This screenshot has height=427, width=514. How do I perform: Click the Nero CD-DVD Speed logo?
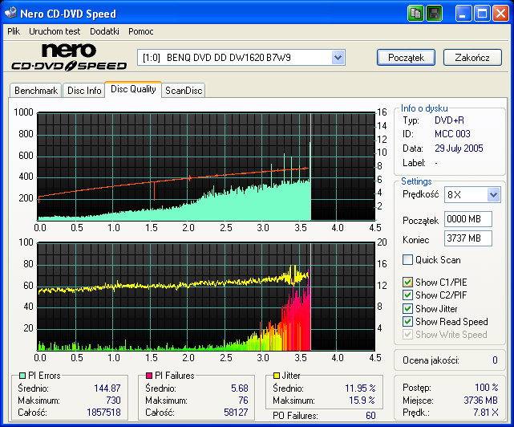click(x=69, y=58)
